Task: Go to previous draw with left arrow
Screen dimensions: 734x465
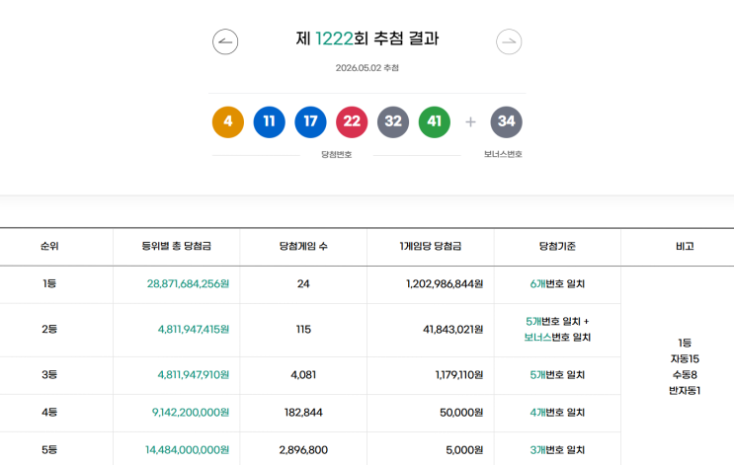Action: coord(225,41)
